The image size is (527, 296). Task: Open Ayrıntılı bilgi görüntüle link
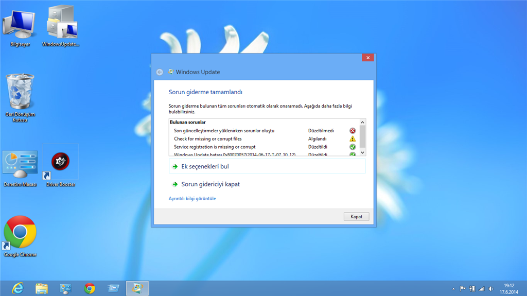pos(192,199)
